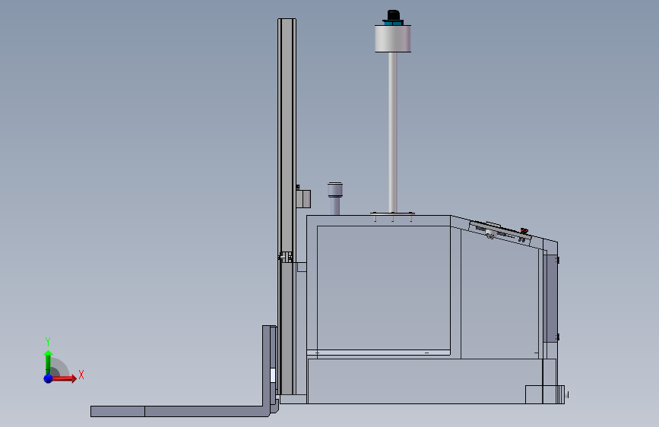Select the dark rear door panel on the right
The height and width of the screenshot is (427, 659).
tap(550, 299)
